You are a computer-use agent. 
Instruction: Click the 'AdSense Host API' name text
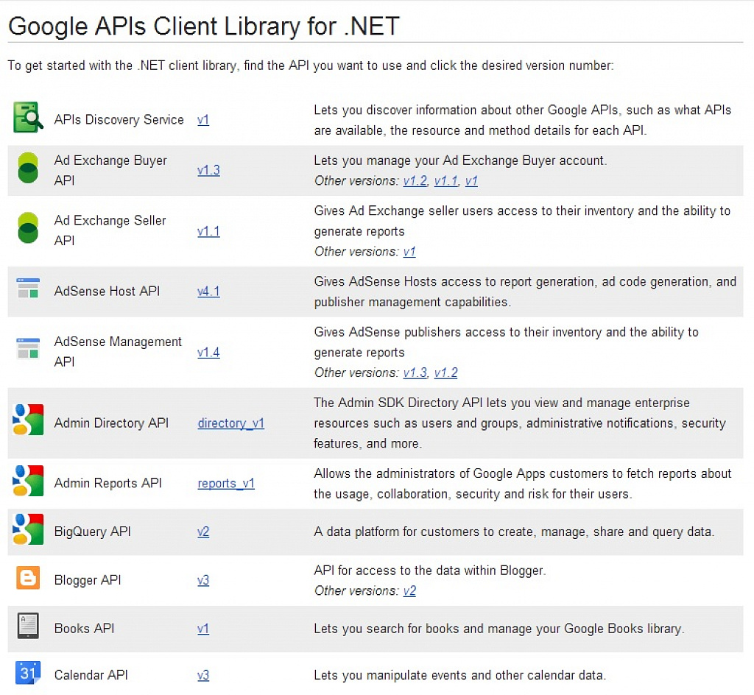(x=107, y=292)
